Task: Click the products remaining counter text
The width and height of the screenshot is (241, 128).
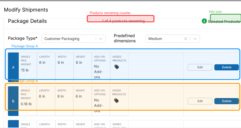Action: (123, 21)
